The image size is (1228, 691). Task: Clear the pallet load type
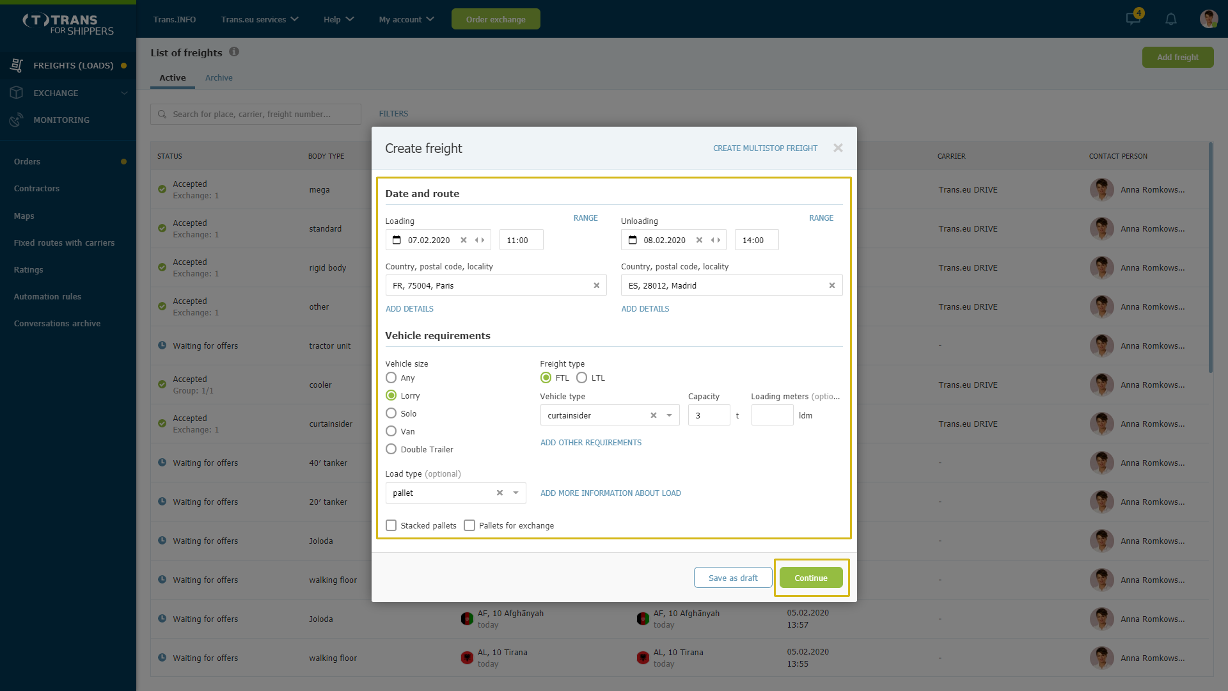pos(500,493)
